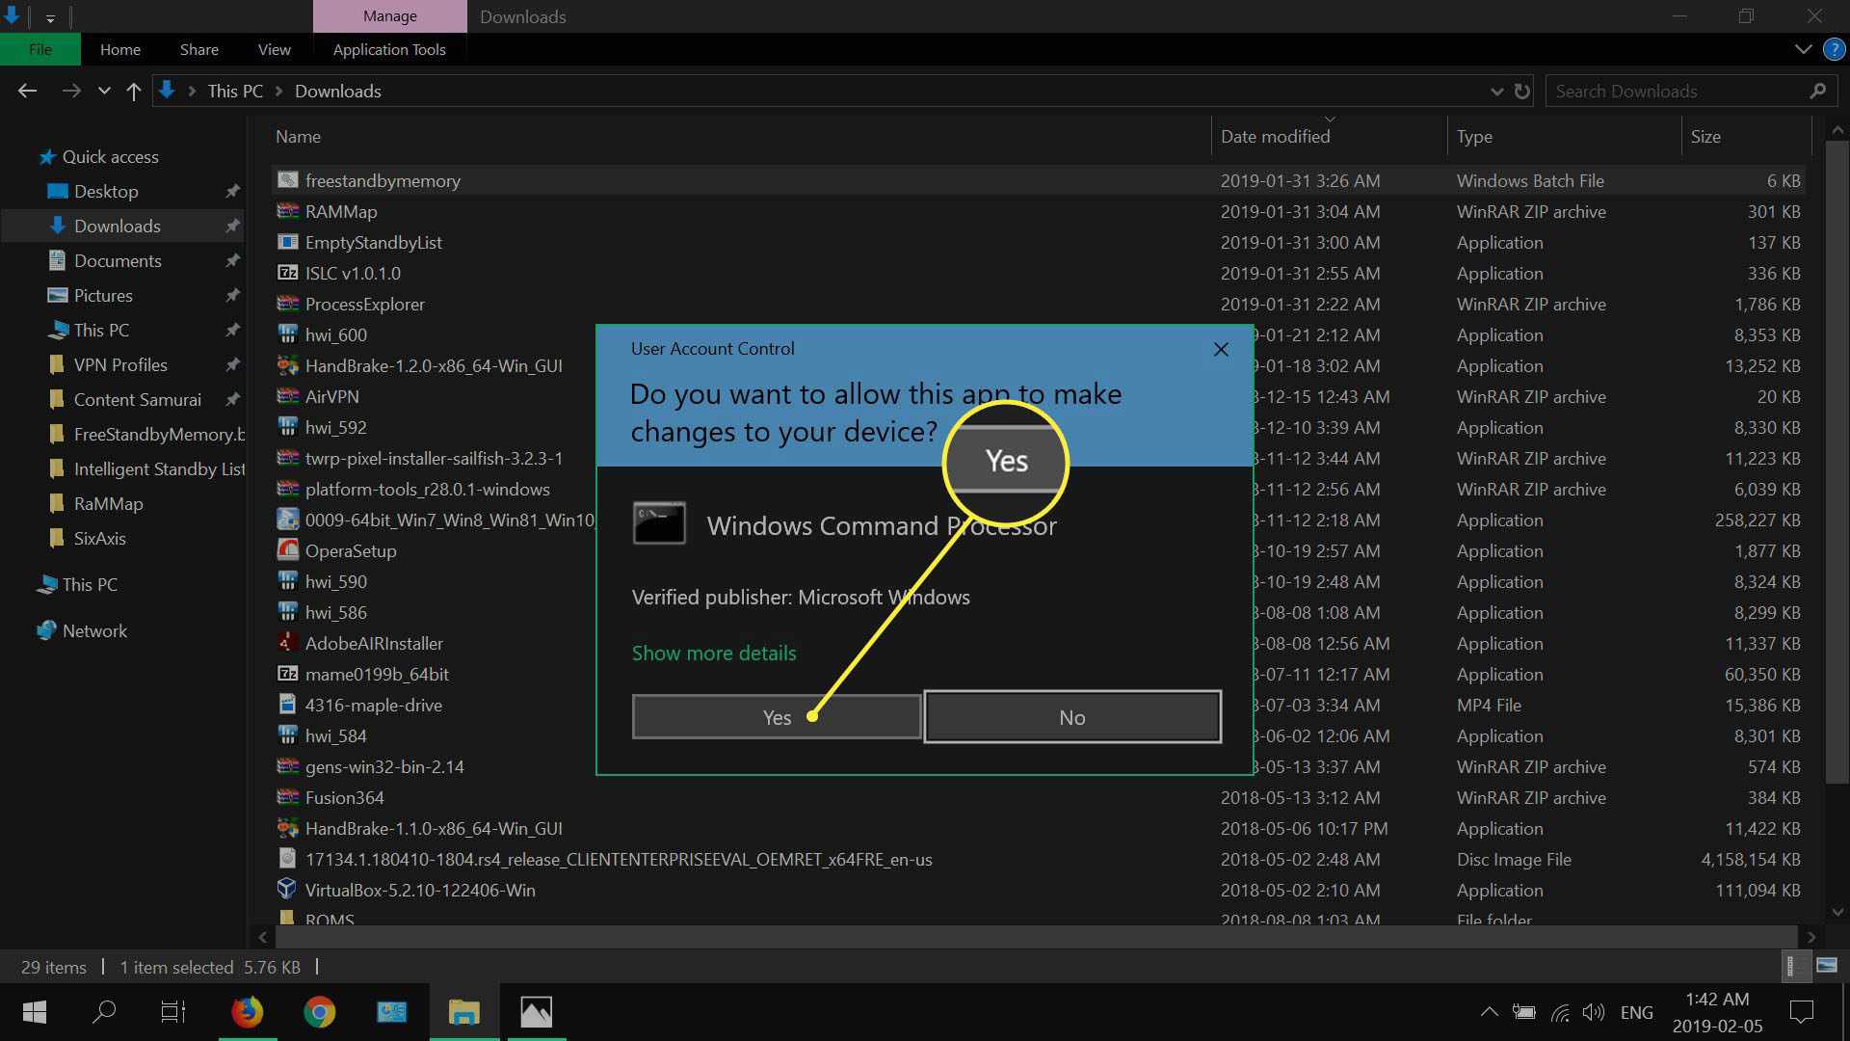Select the Manage contextual tab

coord(390,16)
